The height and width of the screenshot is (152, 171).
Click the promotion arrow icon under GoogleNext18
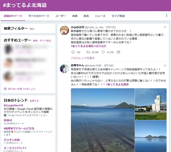point(5,115)
